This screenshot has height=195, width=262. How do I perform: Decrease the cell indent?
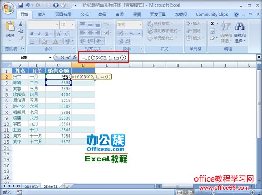83,41
